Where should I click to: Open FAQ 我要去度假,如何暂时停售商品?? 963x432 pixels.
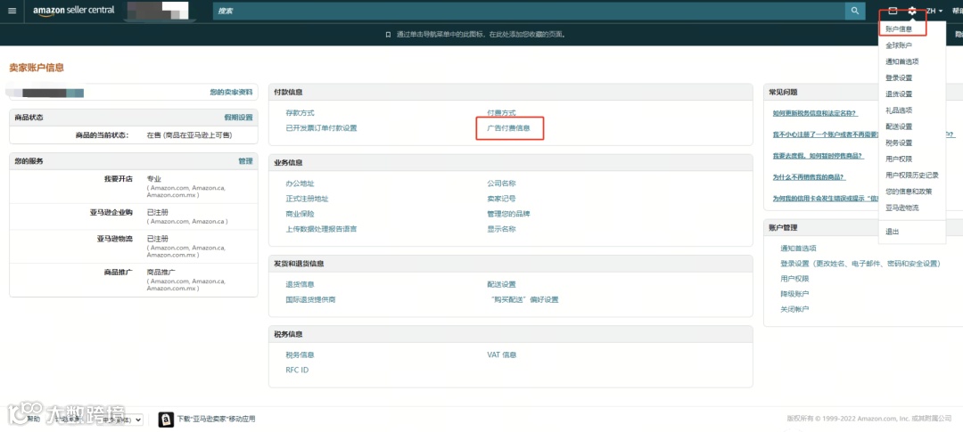[x=819, y=156]
